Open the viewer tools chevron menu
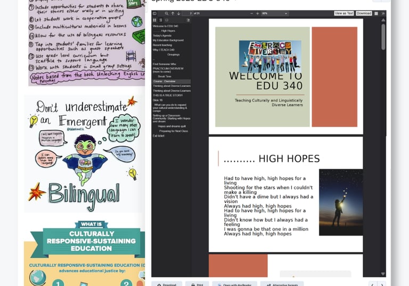 (x=383, y=13)
